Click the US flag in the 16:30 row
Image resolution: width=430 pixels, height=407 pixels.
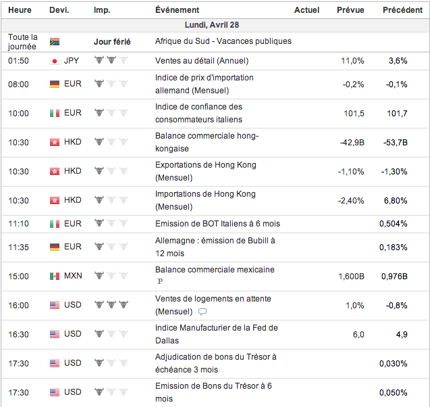click(55, 334)
